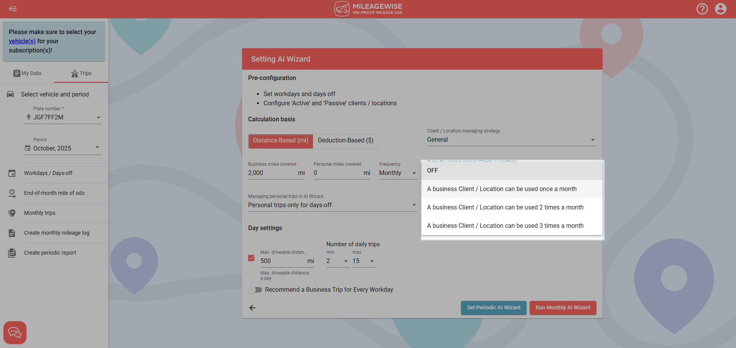Choose 'can be used 2 times a month' option
736x348 pixels.
click(505, 207)
